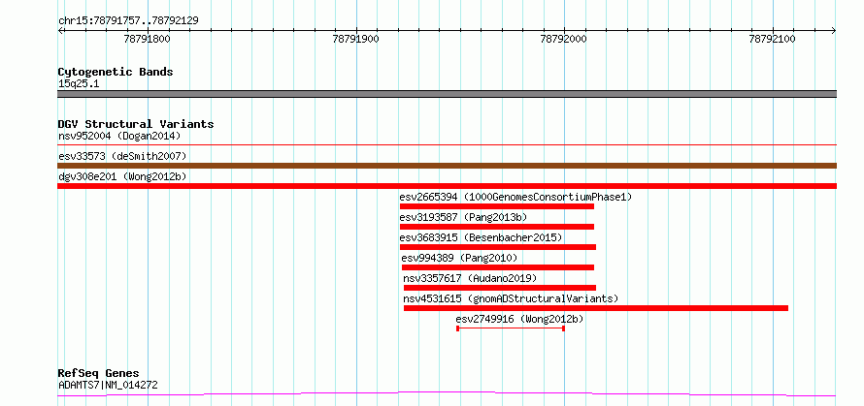Screen dimensions: 864x406
Task: Select the red bar under esv994389
Action: (498, 267)
